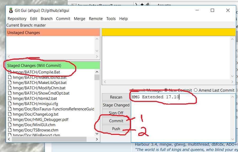The width and height of the screenshot is (238, 152).
Task: Click unstaged list scroll up arrow
Action: tap(97, 39)
